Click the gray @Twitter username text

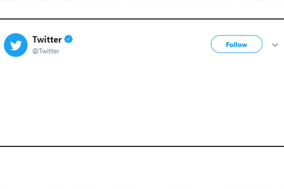(x=46, y=51)
